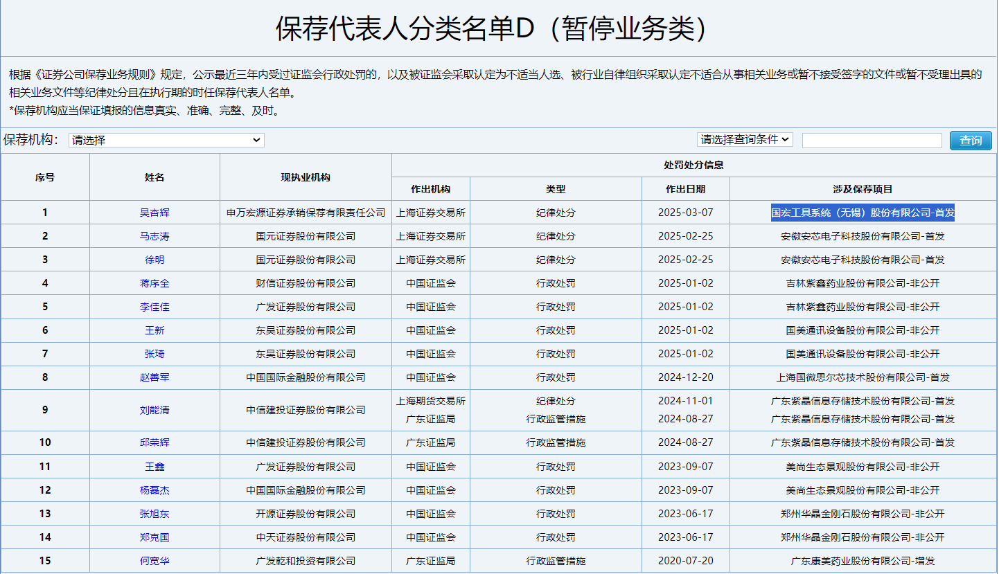Click 行政监管措施 cell in 邱荣辉 row
This screenshot has width=999, height=574.
click(556, 442)
